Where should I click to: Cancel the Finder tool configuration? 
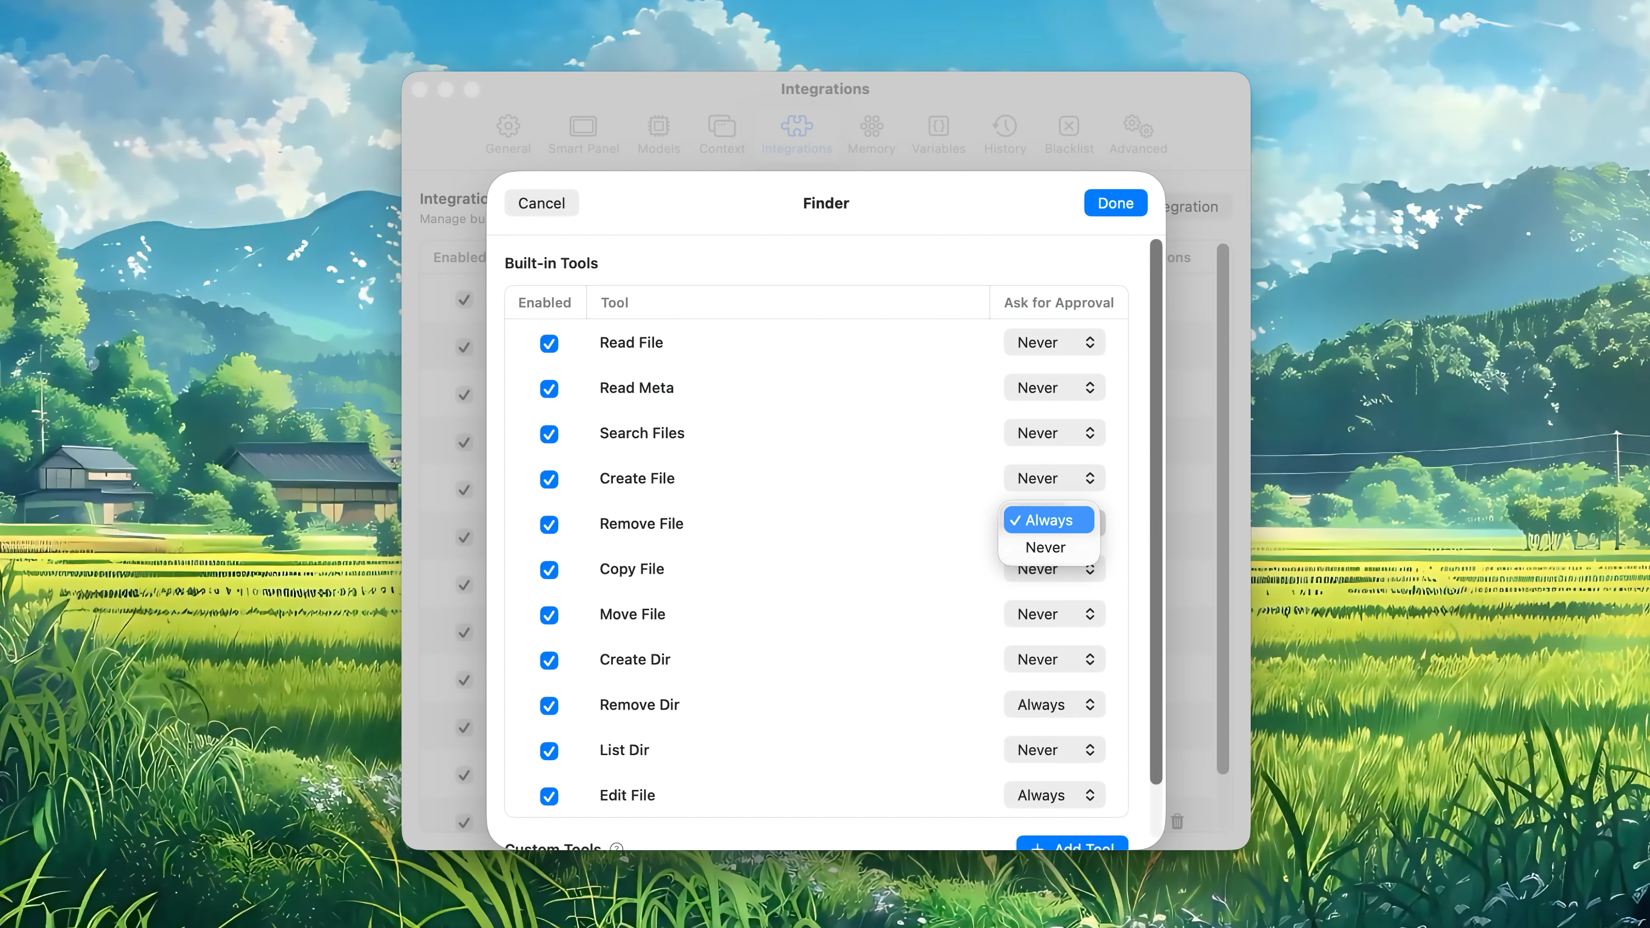(541, 203)
